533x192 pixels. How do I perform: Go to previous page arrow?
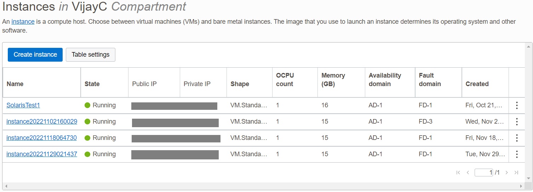pos(468,173)
